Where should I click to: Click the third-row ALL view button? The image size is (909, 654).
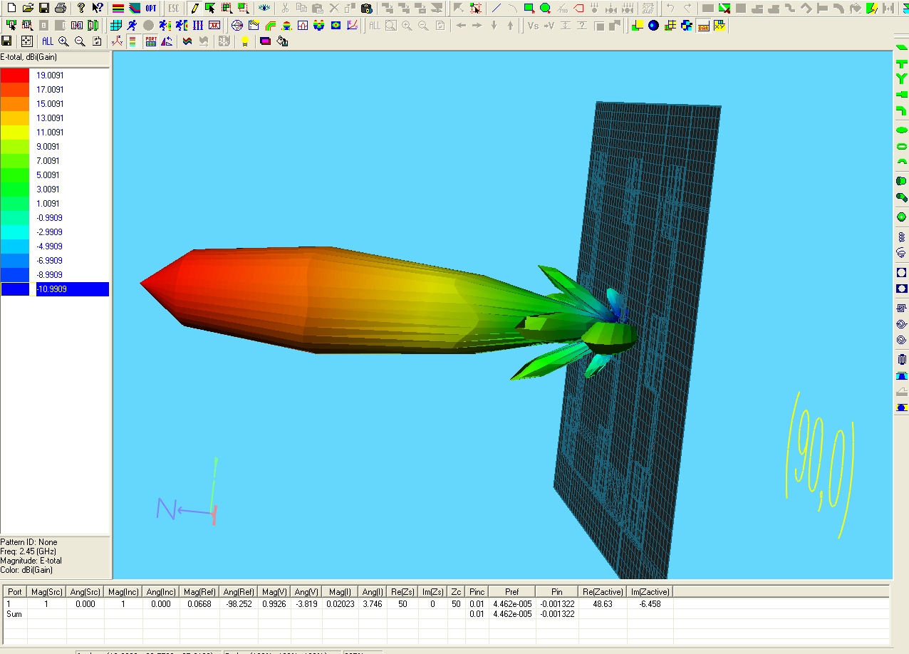click(x=47, y=41)
